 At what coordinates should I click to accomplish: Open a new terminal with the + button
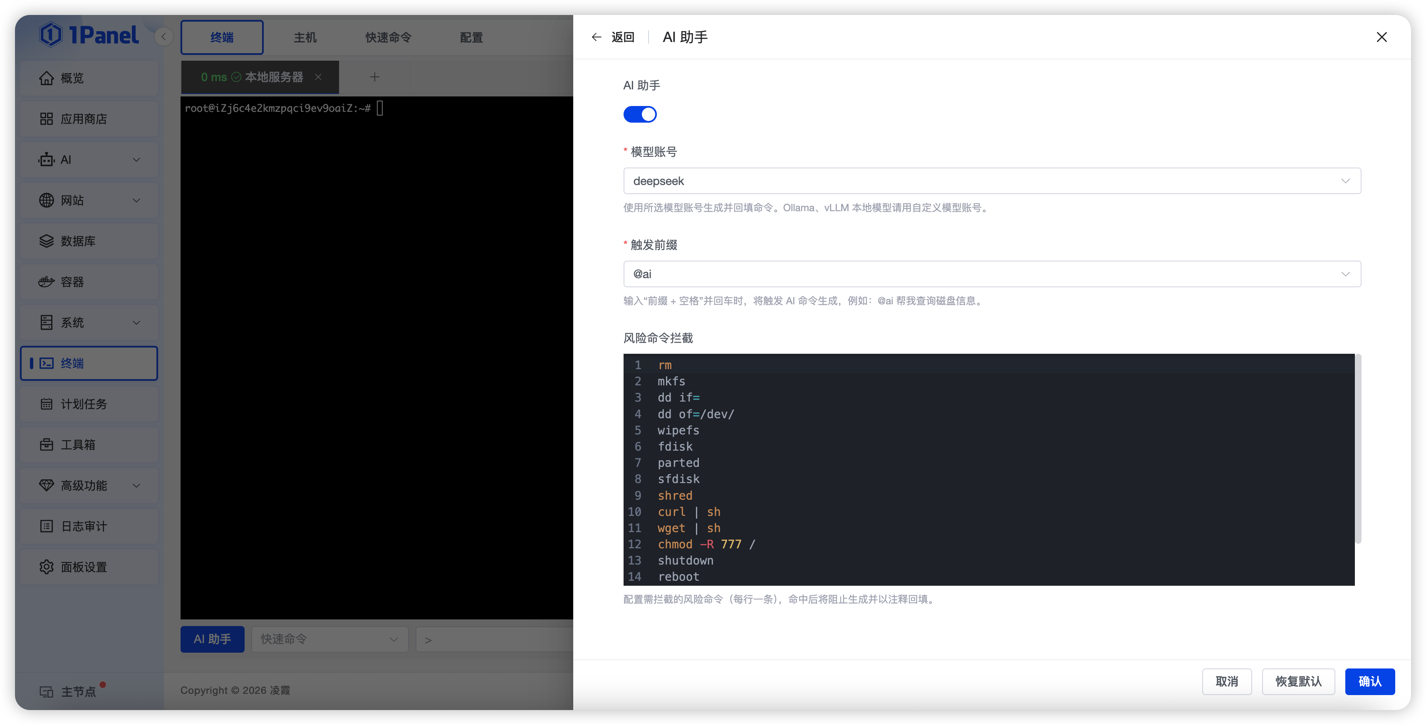click(x=375, y=77)
